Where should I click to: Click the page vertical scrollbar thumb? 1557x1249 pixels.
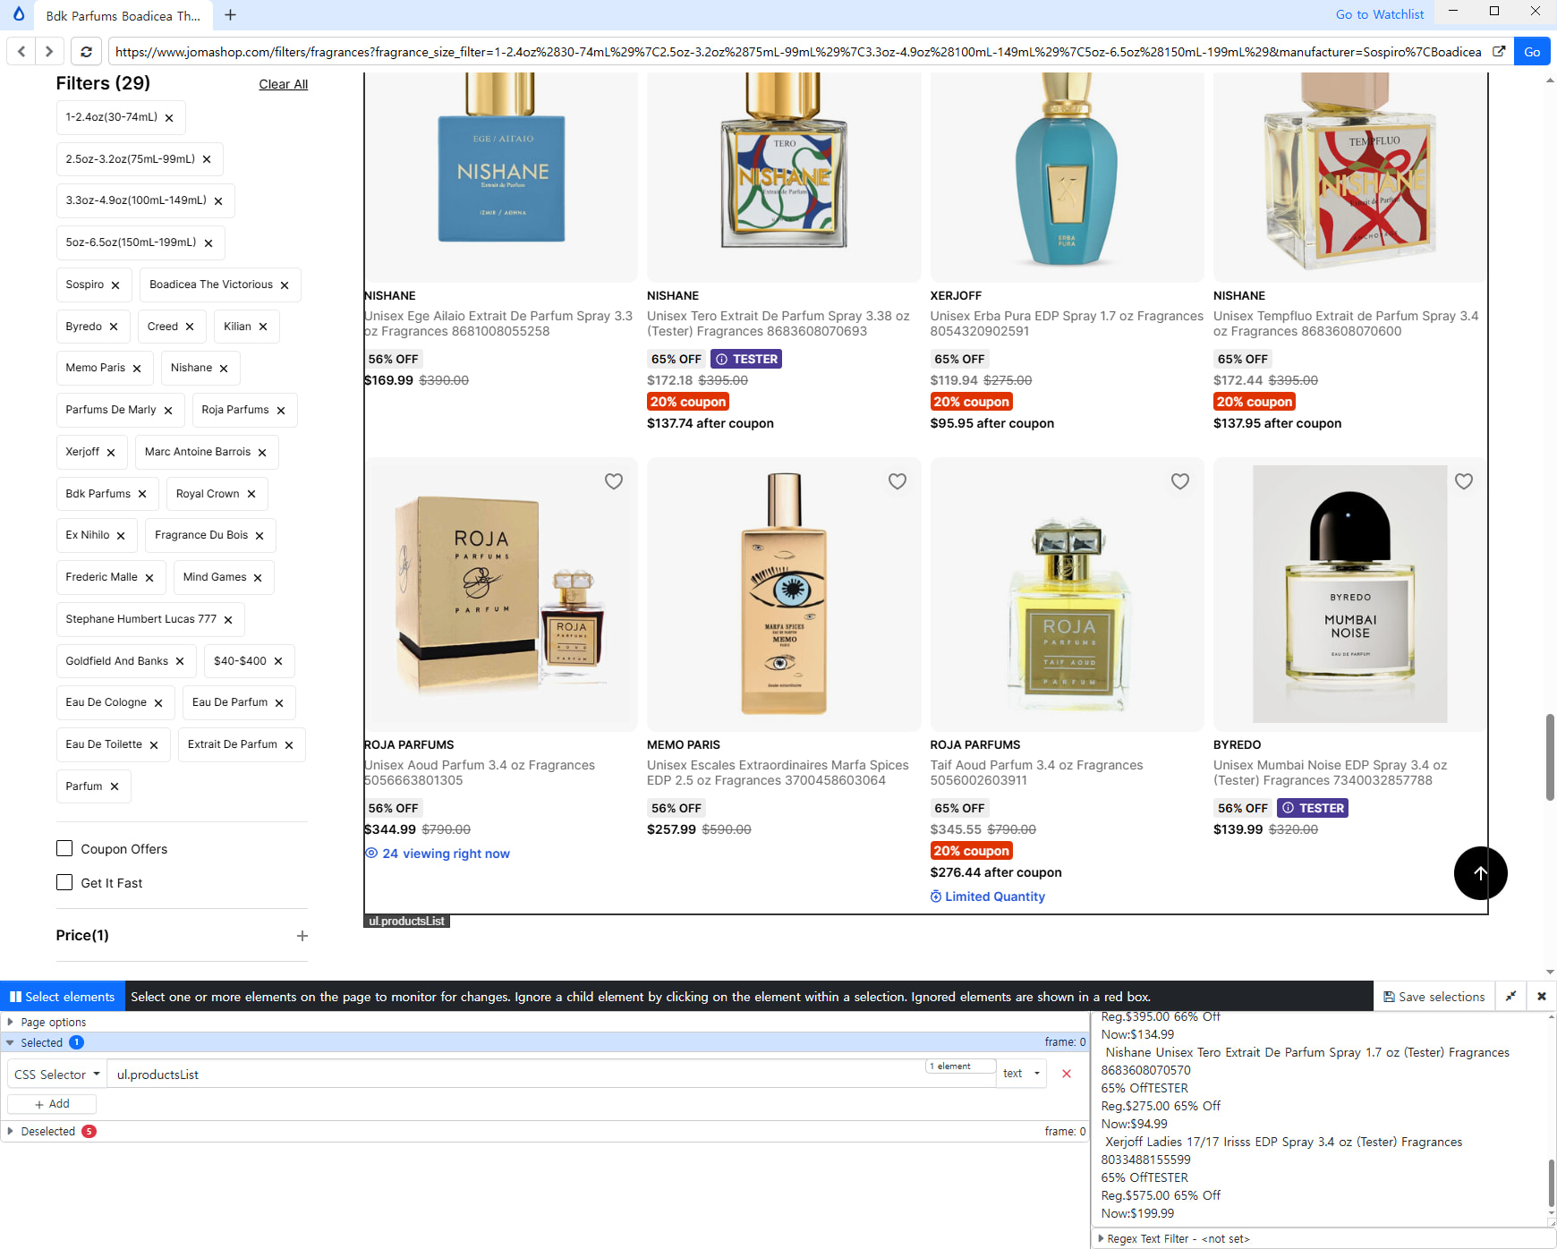(1550, 757)
